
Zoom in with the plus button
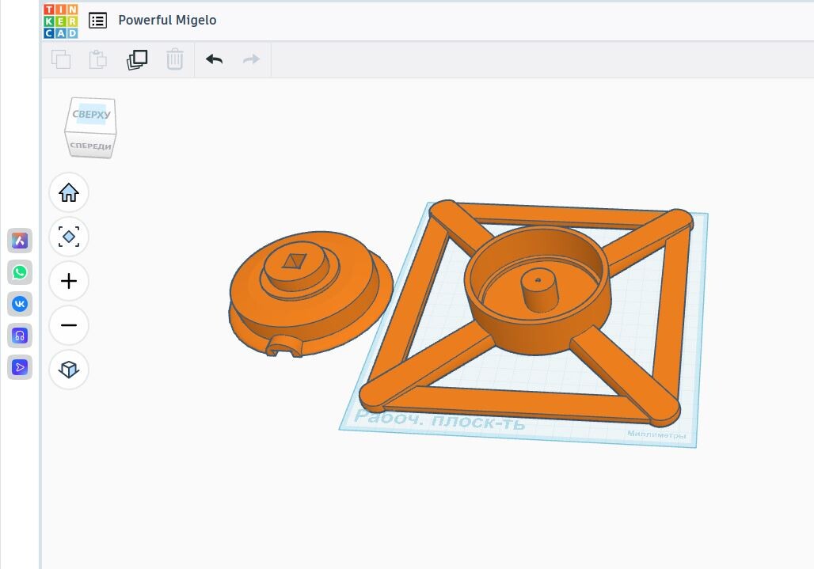tap(69, 281)
